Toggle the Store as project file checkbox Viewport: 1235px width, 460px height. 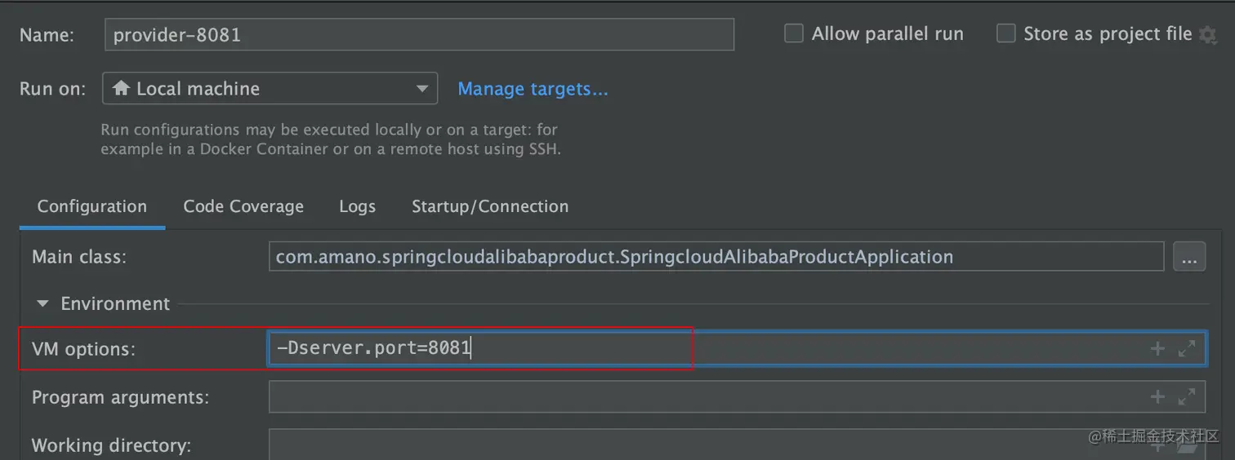[x=1006, y=34]
